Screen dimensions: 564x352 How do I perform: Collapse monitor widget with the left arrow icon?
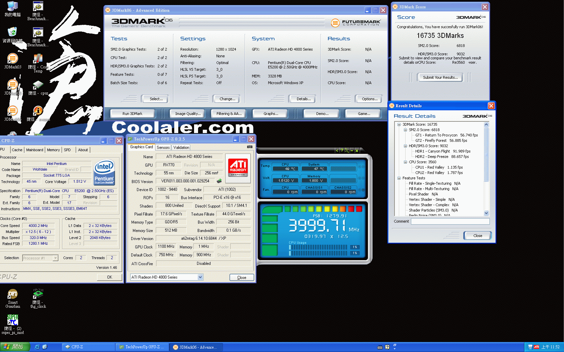pyautogui.click(x=337, y=151)
